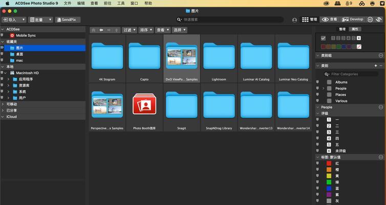The image size is (386, 205).
Task: Switch to 管理 (Manage) mode
Action: coord(309,19)
